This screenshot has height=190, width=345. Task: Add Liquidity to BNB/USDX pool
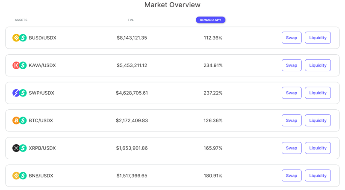pos(318,175)
